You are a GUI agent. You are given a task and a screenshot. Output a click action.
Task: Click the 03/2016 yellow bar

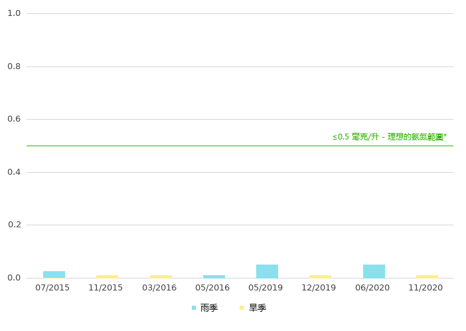click(x=160, y=276)
